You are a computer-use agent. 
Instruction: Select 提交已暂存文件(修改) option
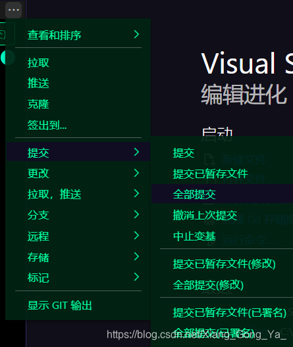tap(222, 264)
